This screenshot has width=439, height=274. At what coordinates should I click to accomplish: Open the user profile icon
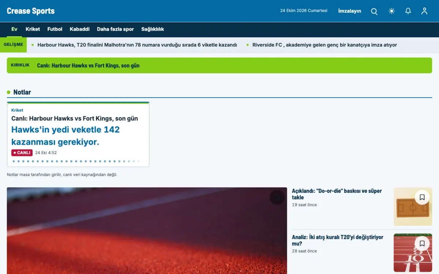point(424,11)
